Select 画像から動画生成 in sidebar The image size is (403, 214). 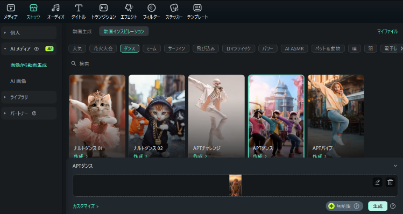pyautogui.click(x=29, y=65)
